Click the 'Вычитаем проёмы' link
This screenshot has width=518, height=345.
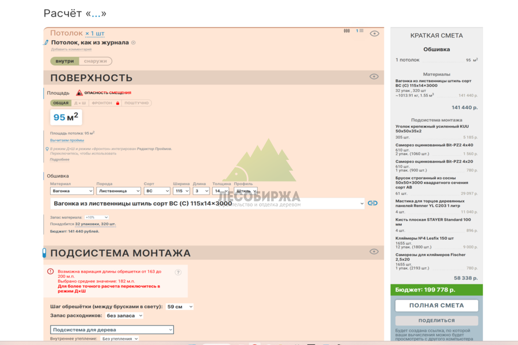[67, 140]
